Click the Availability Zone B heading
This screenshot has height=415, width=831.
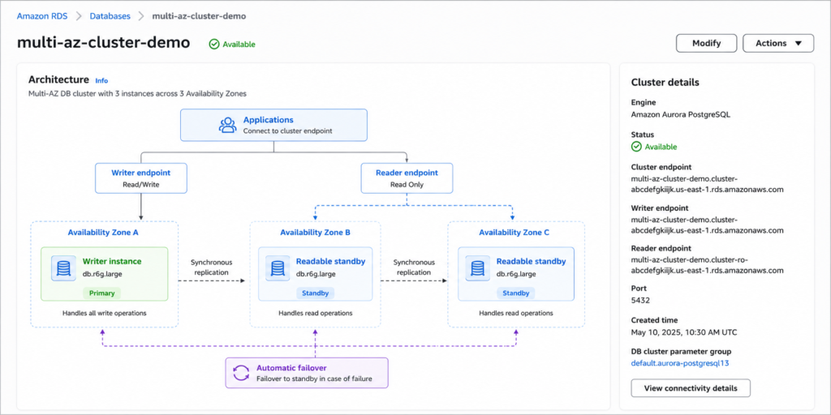click(x=315, y=232)
